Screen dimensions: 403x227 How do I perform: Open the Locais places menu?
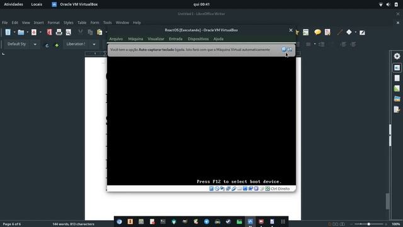point(37,4)
